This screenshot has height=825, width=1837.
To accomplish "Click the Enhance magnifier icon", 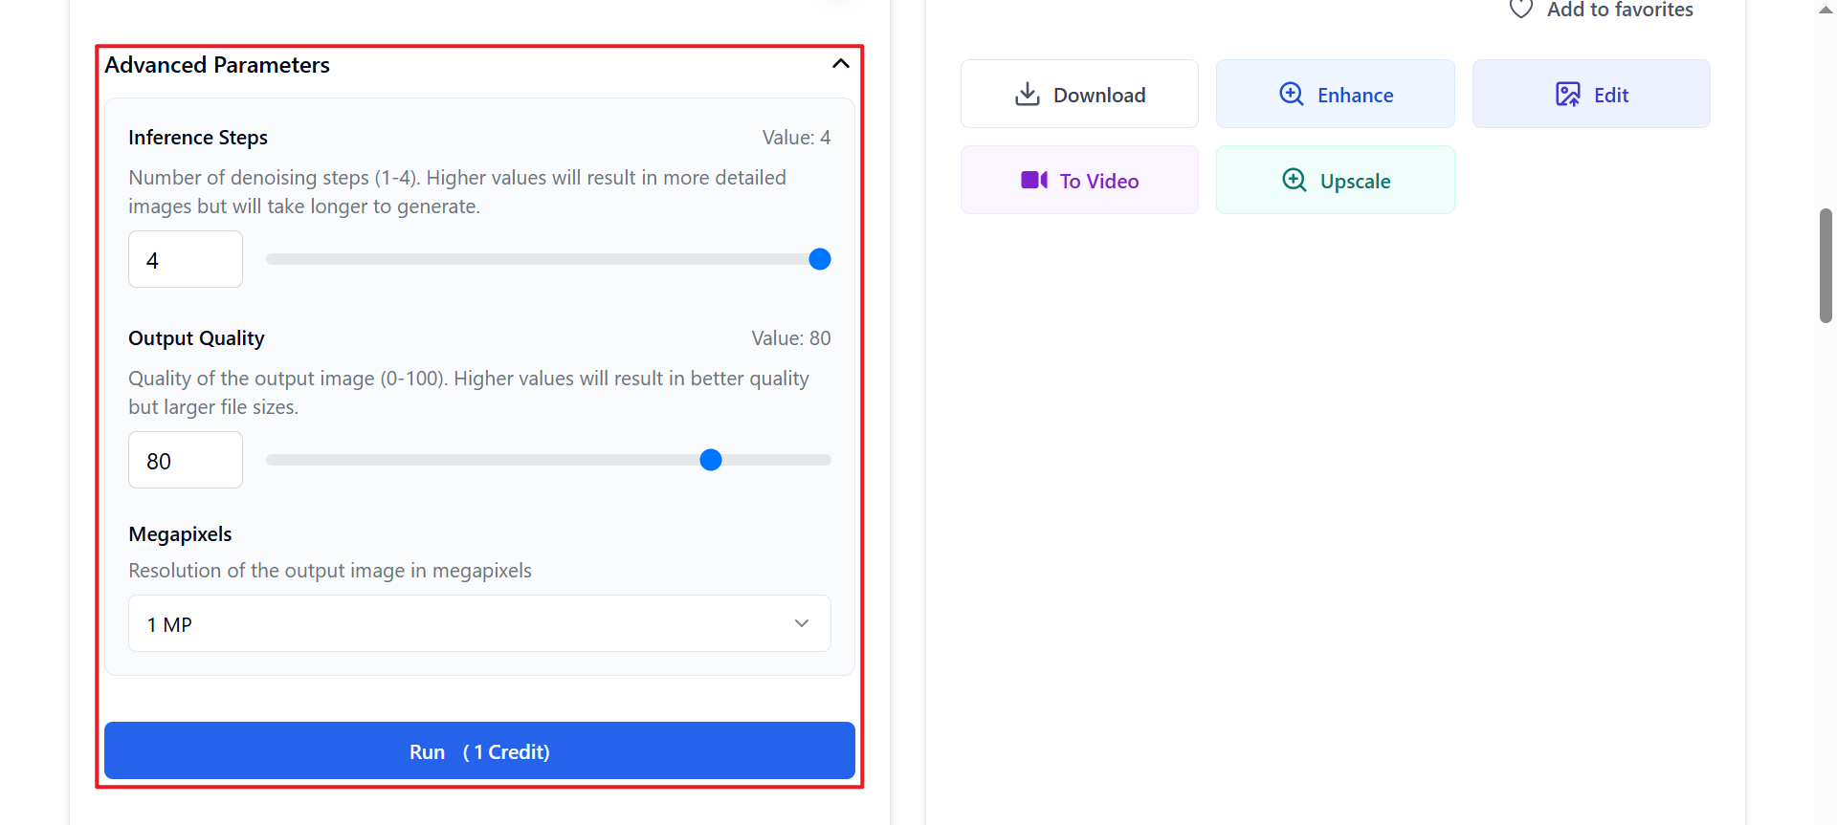I will point(1292,94).
